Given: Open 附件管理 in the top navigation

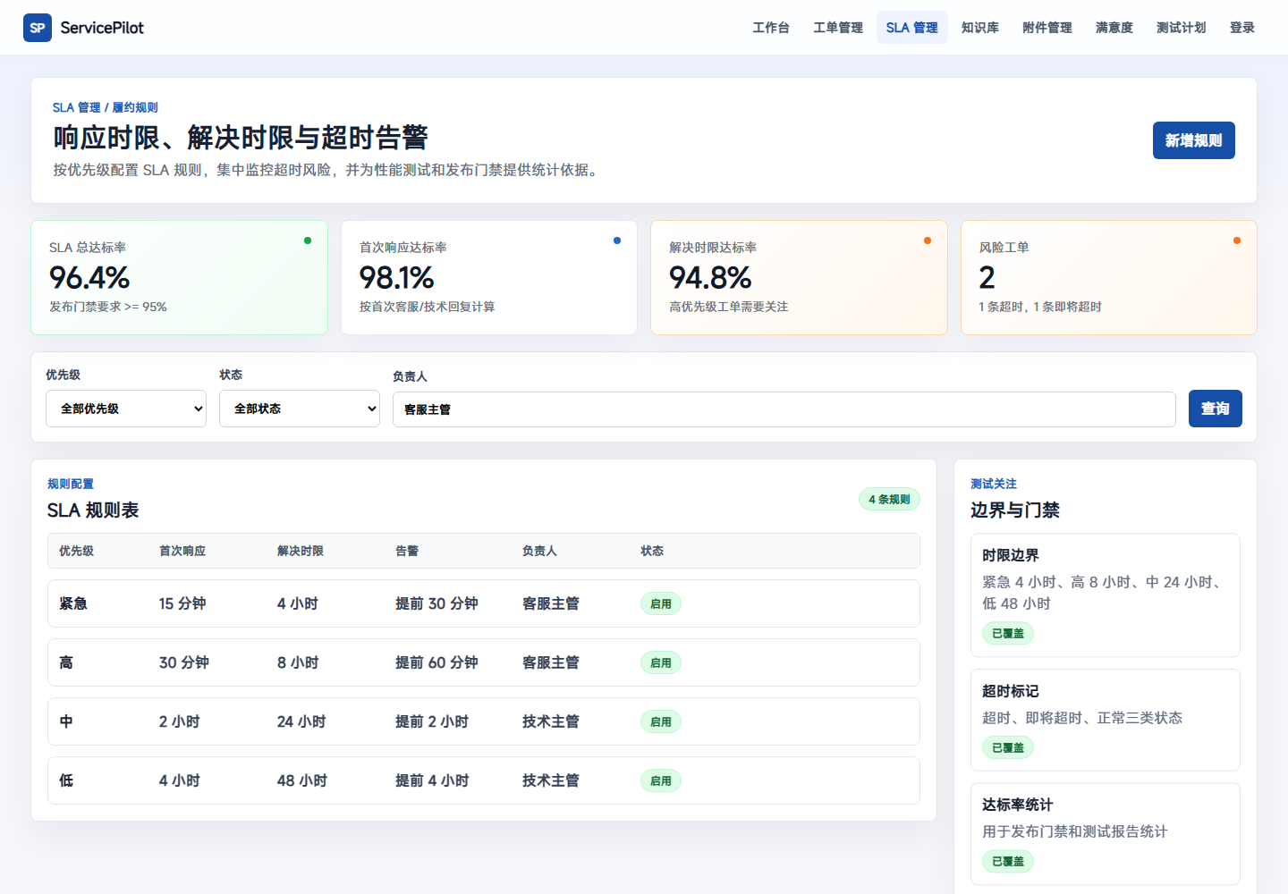Looking at the screenshot, I should pos(1047,28).
